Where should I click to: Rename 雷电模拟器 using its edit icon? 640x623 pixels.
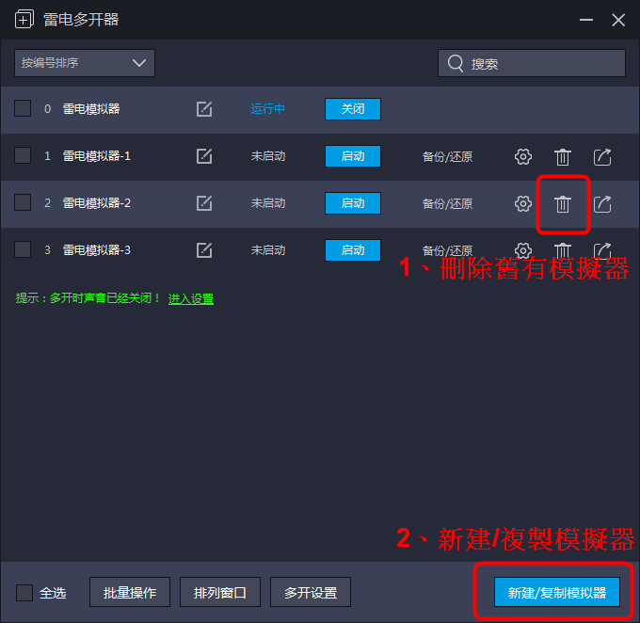(204, 109)
